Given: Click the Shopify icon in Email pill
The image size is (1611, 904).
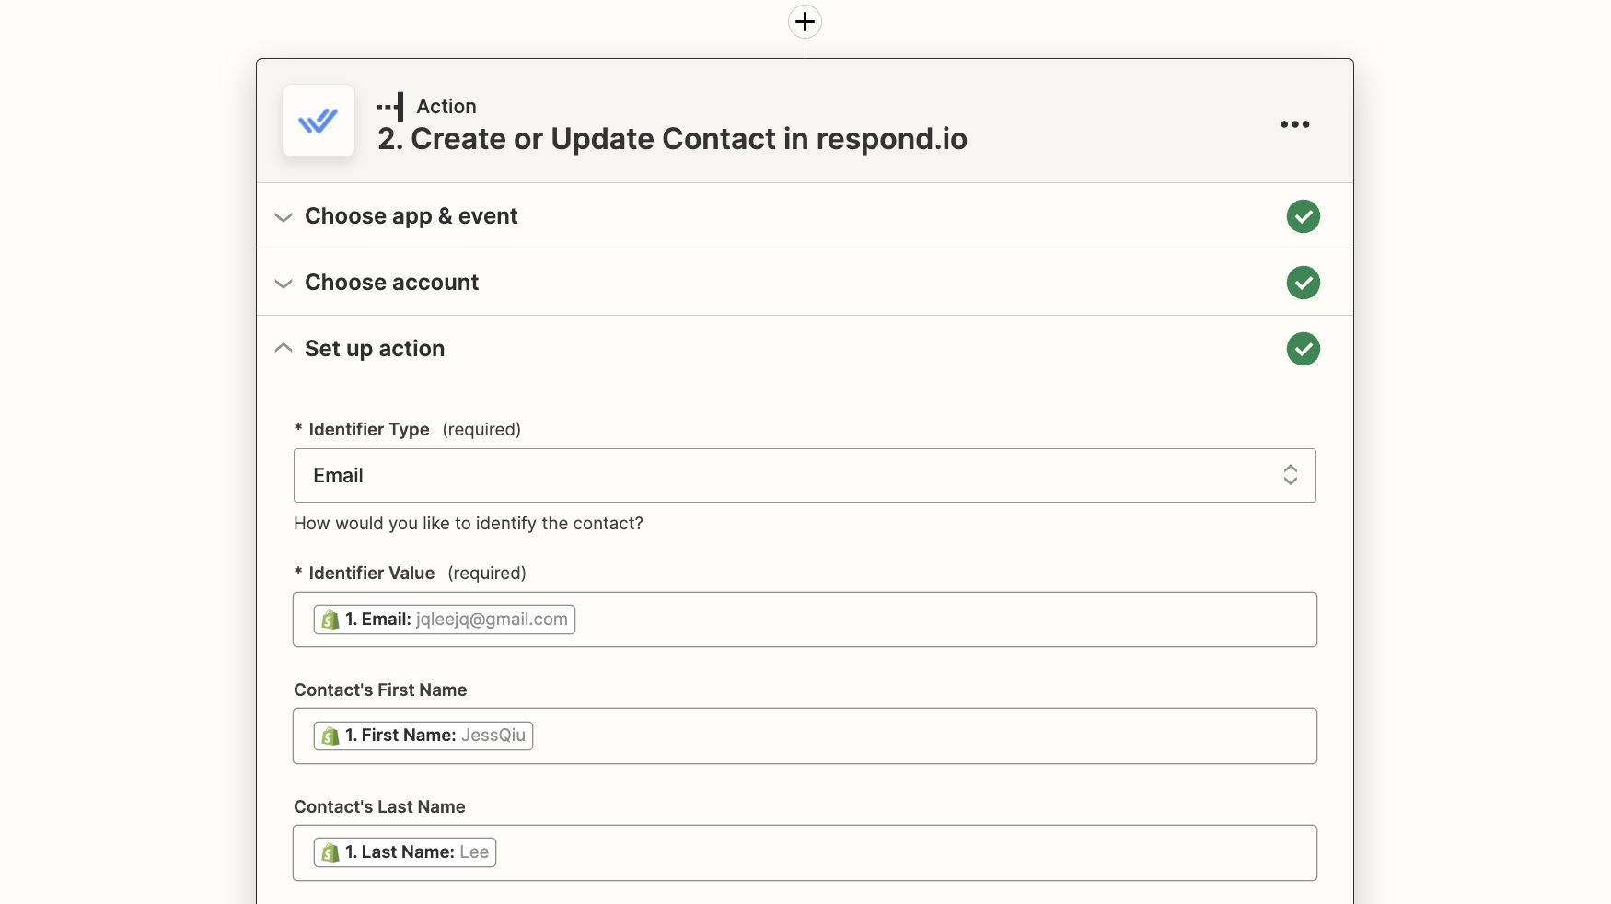Looking at the screenshot, I should 330,620.
